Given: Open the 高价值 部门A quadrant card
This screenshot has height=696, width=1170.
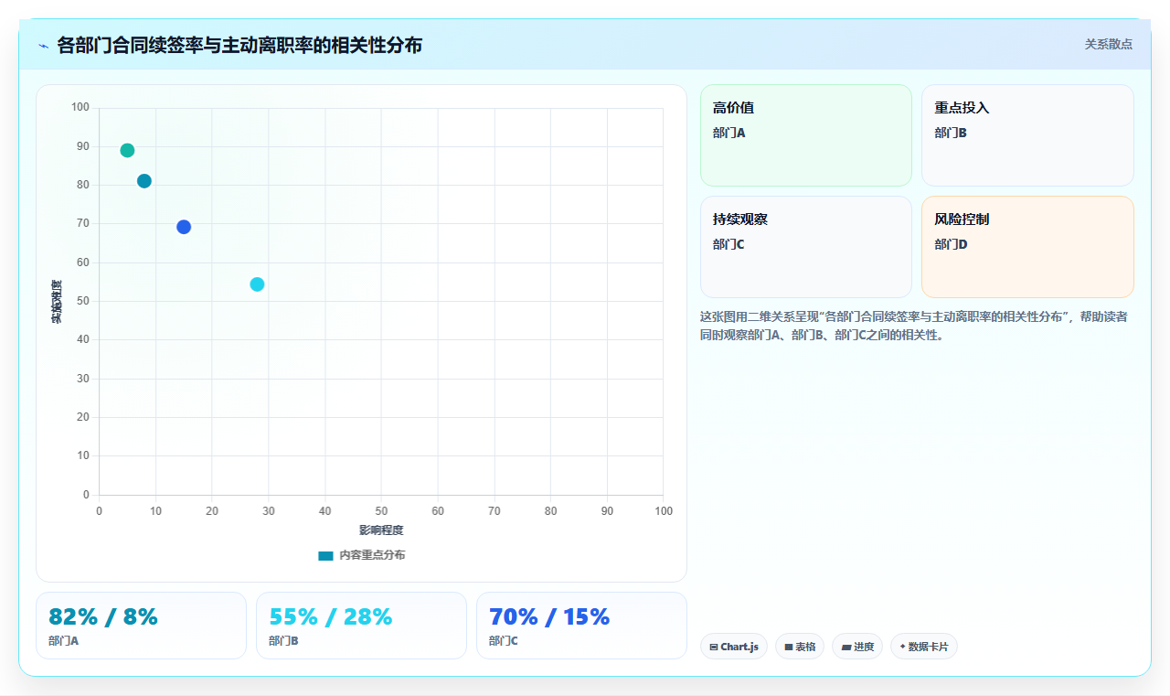Looking at the screenshot, I should point(806,135).
